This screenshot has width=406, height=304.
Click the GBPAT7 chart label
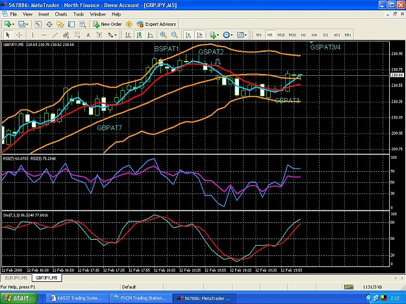pos(109,128)
